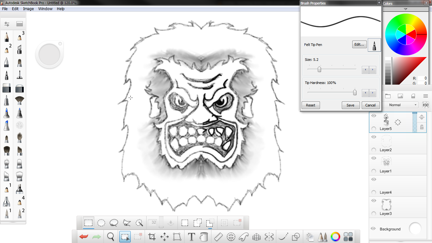Toggle visibility of Layer1
Screen dimensions: 432x243
click(374, 158)
